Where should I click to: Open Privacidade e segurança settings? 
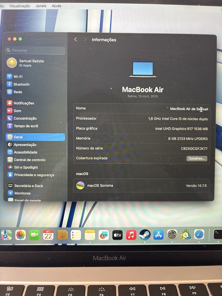31,175
